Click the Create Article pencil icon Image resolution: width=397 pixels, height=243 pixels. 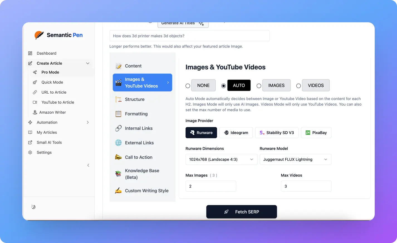pyautogui.click(x=30, y=63)
